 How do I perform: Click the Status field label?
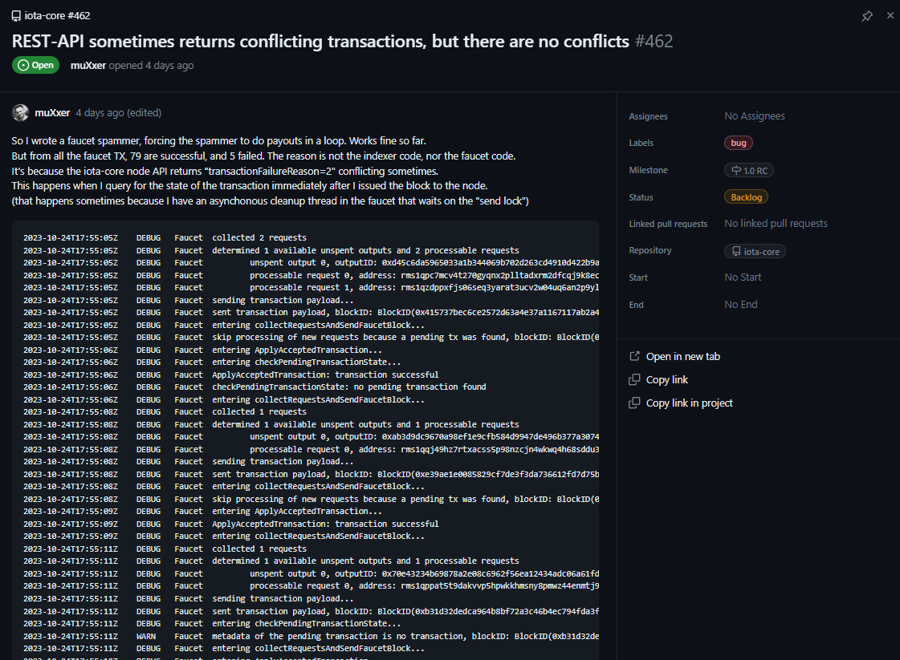[641, 197]
